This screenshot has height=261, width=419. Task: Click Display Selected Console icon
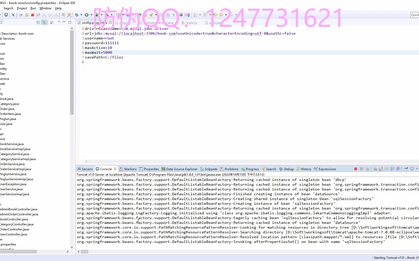tap(412, 169)
